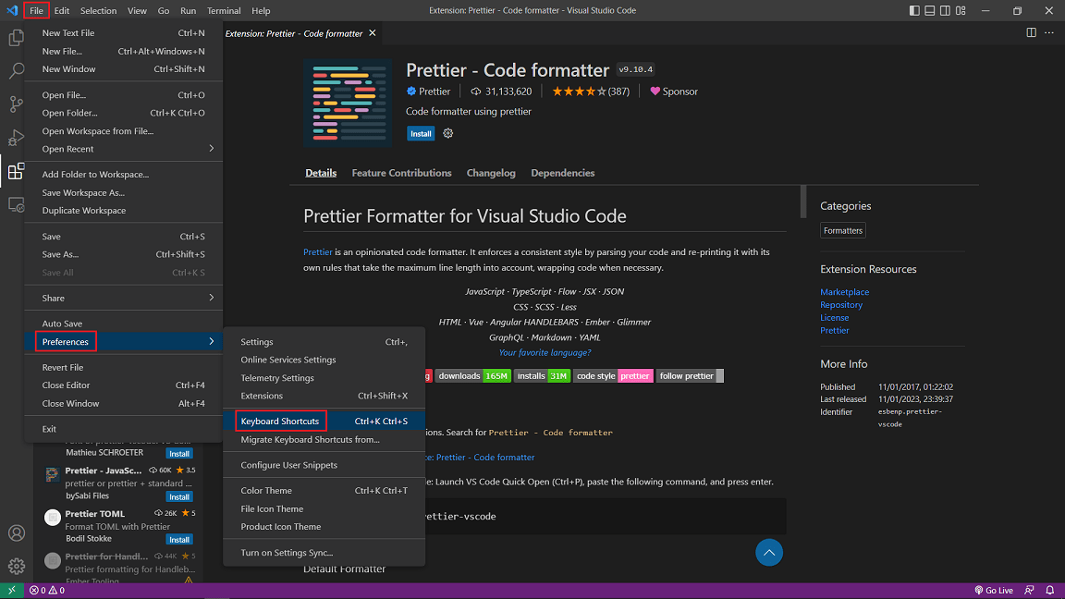Choose New Text File from File menu
This screenshot has height=599, width=1065.
coord(124,32)
